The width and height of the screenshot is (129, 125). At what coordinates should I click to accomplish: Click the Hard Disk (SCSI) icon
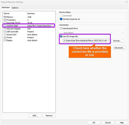tap(5, 23)
